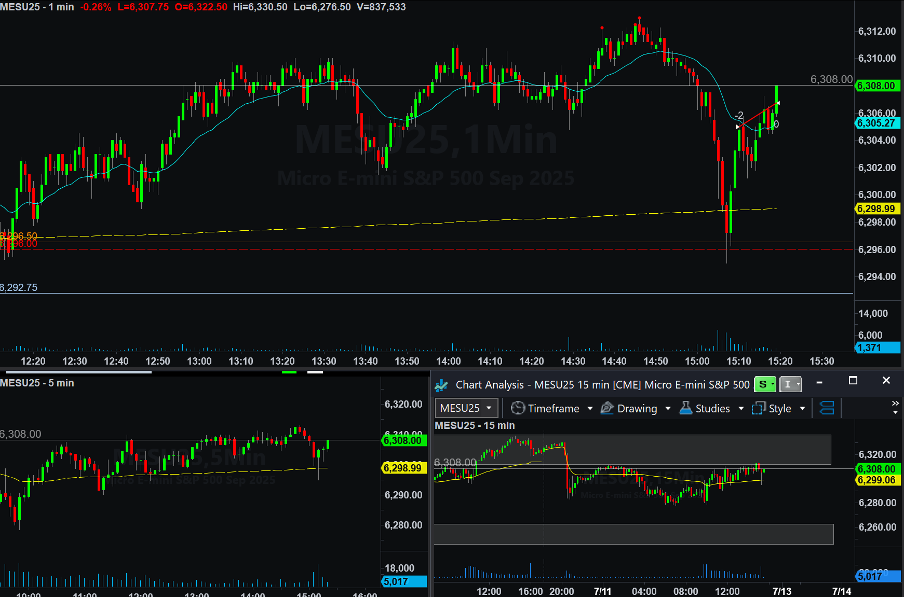Expand the Style dropdown arrow
Screen dimensions: 904x597
tap(802, 409)
